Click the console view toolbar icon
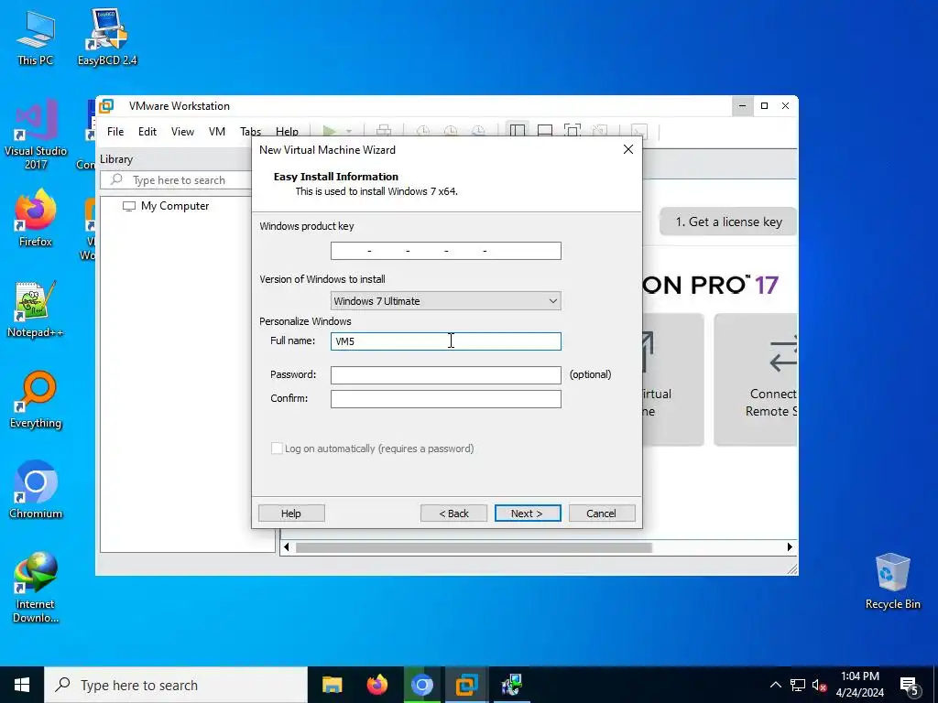938x703 pixels. [x=638, y=131]
